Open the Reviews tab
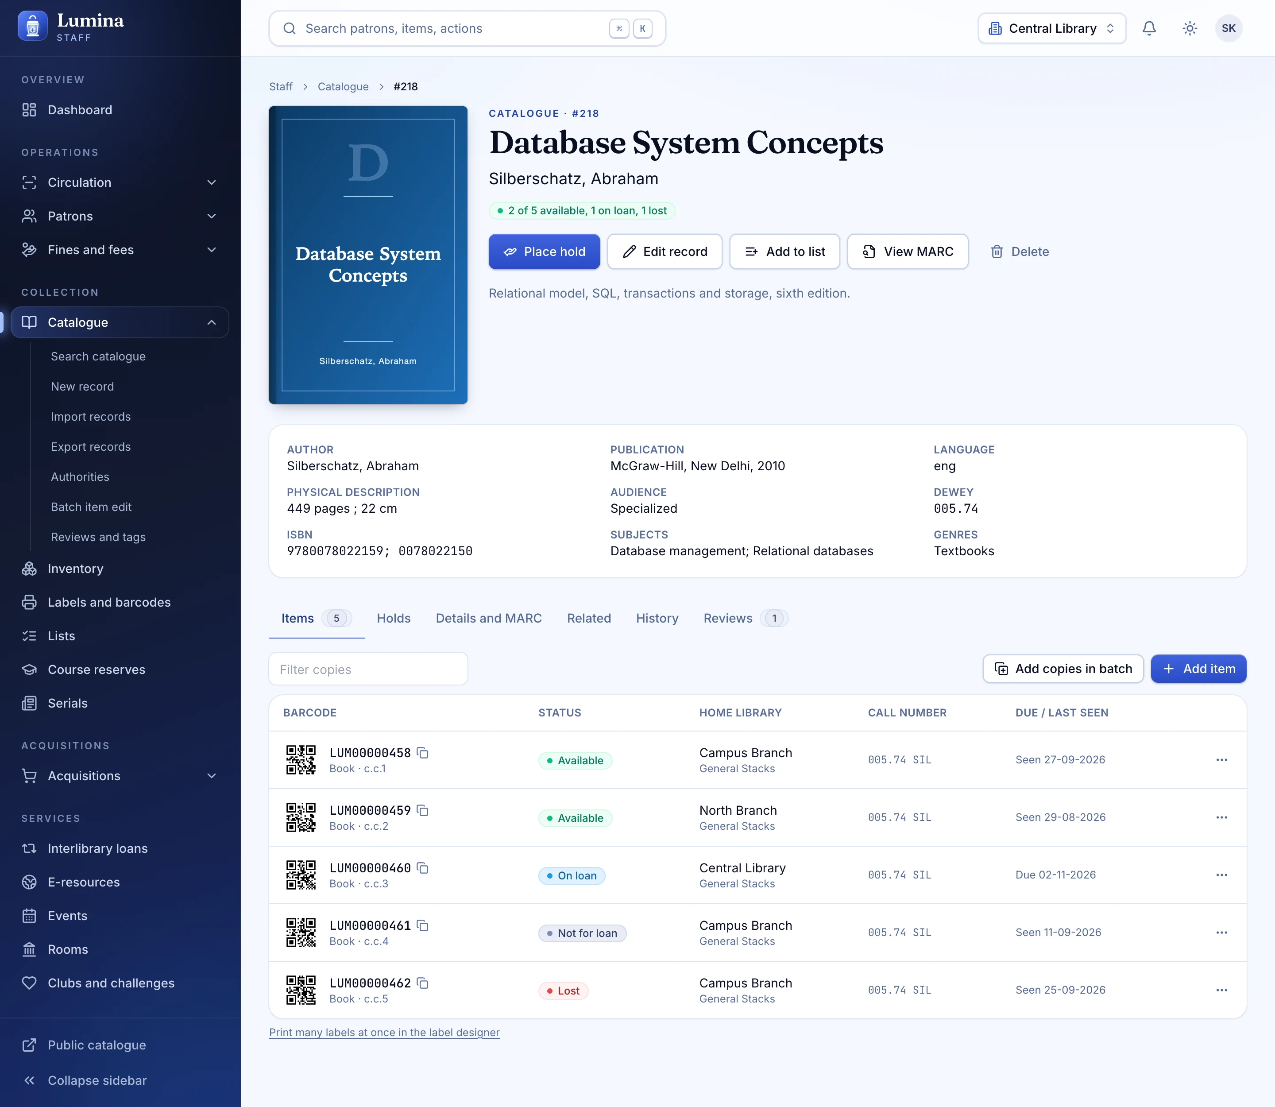The image size is (1275, 1107). click(x=746, y=618)
